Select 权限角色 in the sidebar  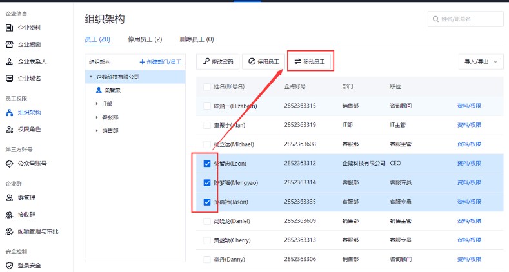tap(29, 130)
